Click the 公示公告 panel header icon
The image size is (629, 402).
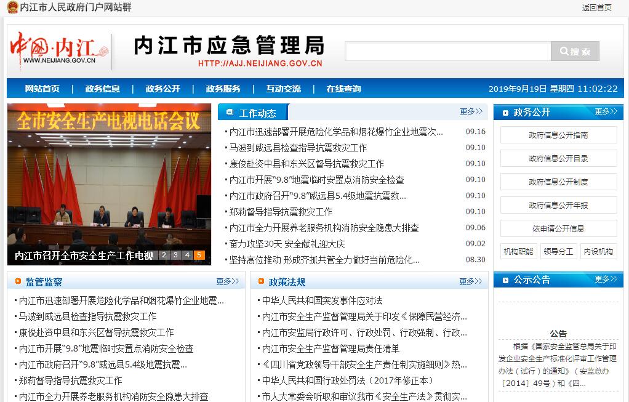point(505,280)
